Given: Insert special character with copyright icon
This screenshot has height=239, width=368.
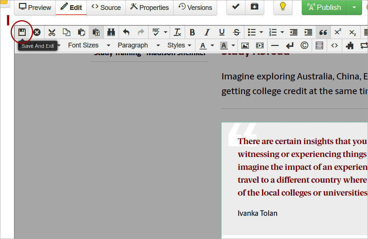Looking at the screenshot, I should [304, 46].
